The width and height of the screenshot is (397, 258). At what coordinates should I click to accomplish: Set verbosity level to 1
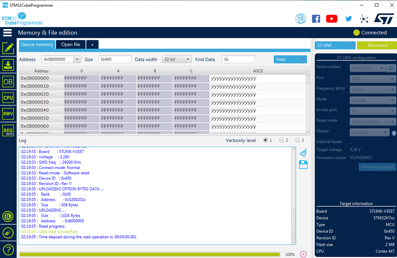coord(265,140)
